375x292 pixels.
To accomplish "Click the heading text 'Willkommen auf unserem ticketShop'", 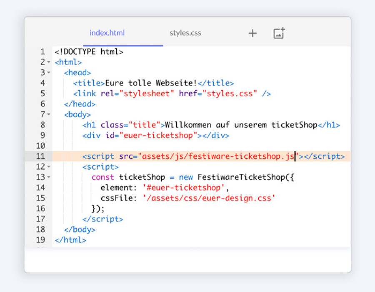I will coord(241,125).
